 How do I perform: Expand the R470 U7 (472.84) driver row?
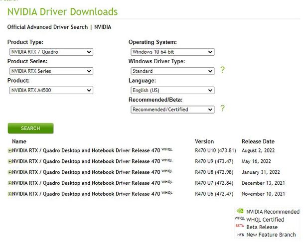click(10, 183)
